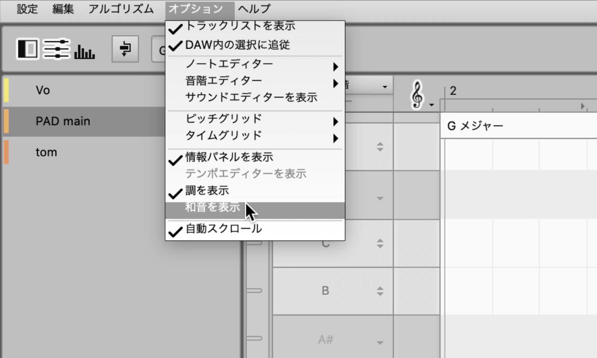Click the compare/transfer arrows toolbar button

tap(125, 49)
